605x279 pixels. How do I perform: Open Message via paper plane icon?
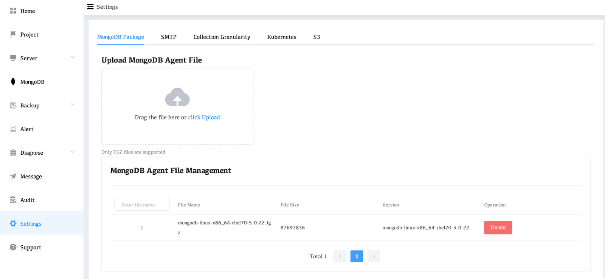point(13,176)
